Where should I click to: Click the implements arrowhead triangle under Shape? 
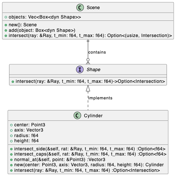click(x=88, y=88)
